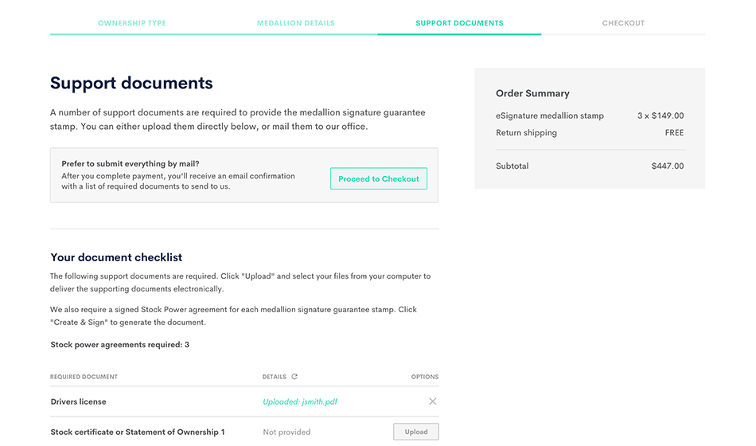Image resolution: width=756 pixels, height=446 pixels.
Task: Click the Order Summary heading
Action: pos(532,93)
